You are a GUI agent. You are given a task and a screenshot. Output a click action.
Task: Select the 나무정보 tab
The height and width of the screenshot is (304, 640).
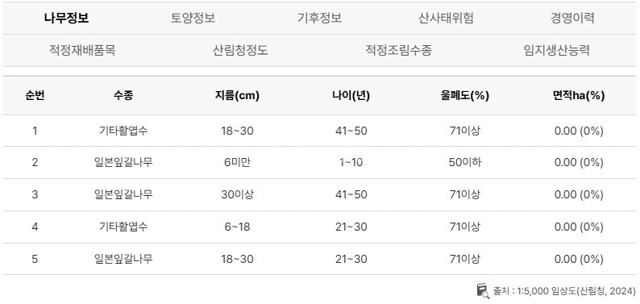(x=67, y=19)
